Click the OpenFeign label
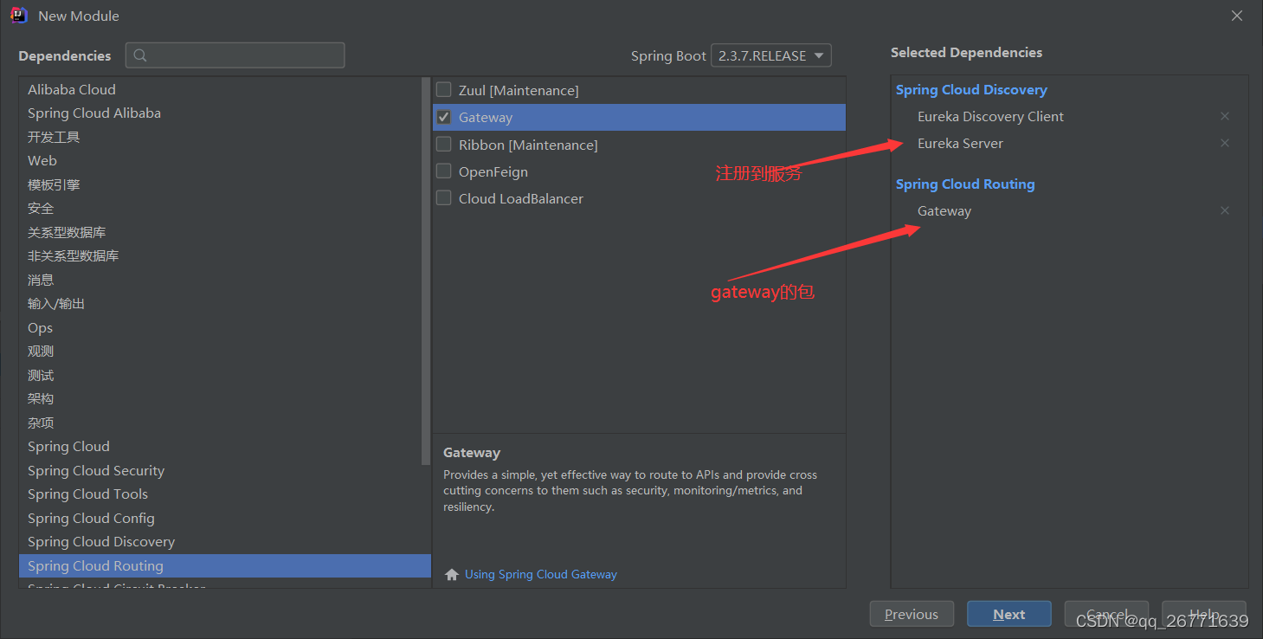Image resolution: width=1263 pixels, height=639 pixels. pyautogui.click(x=493, y=171)
